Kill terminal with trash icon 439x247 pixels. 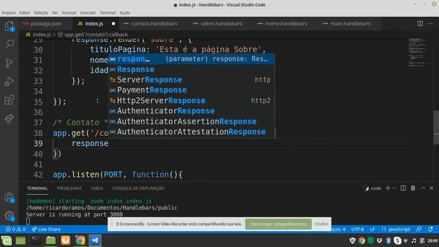413,188
